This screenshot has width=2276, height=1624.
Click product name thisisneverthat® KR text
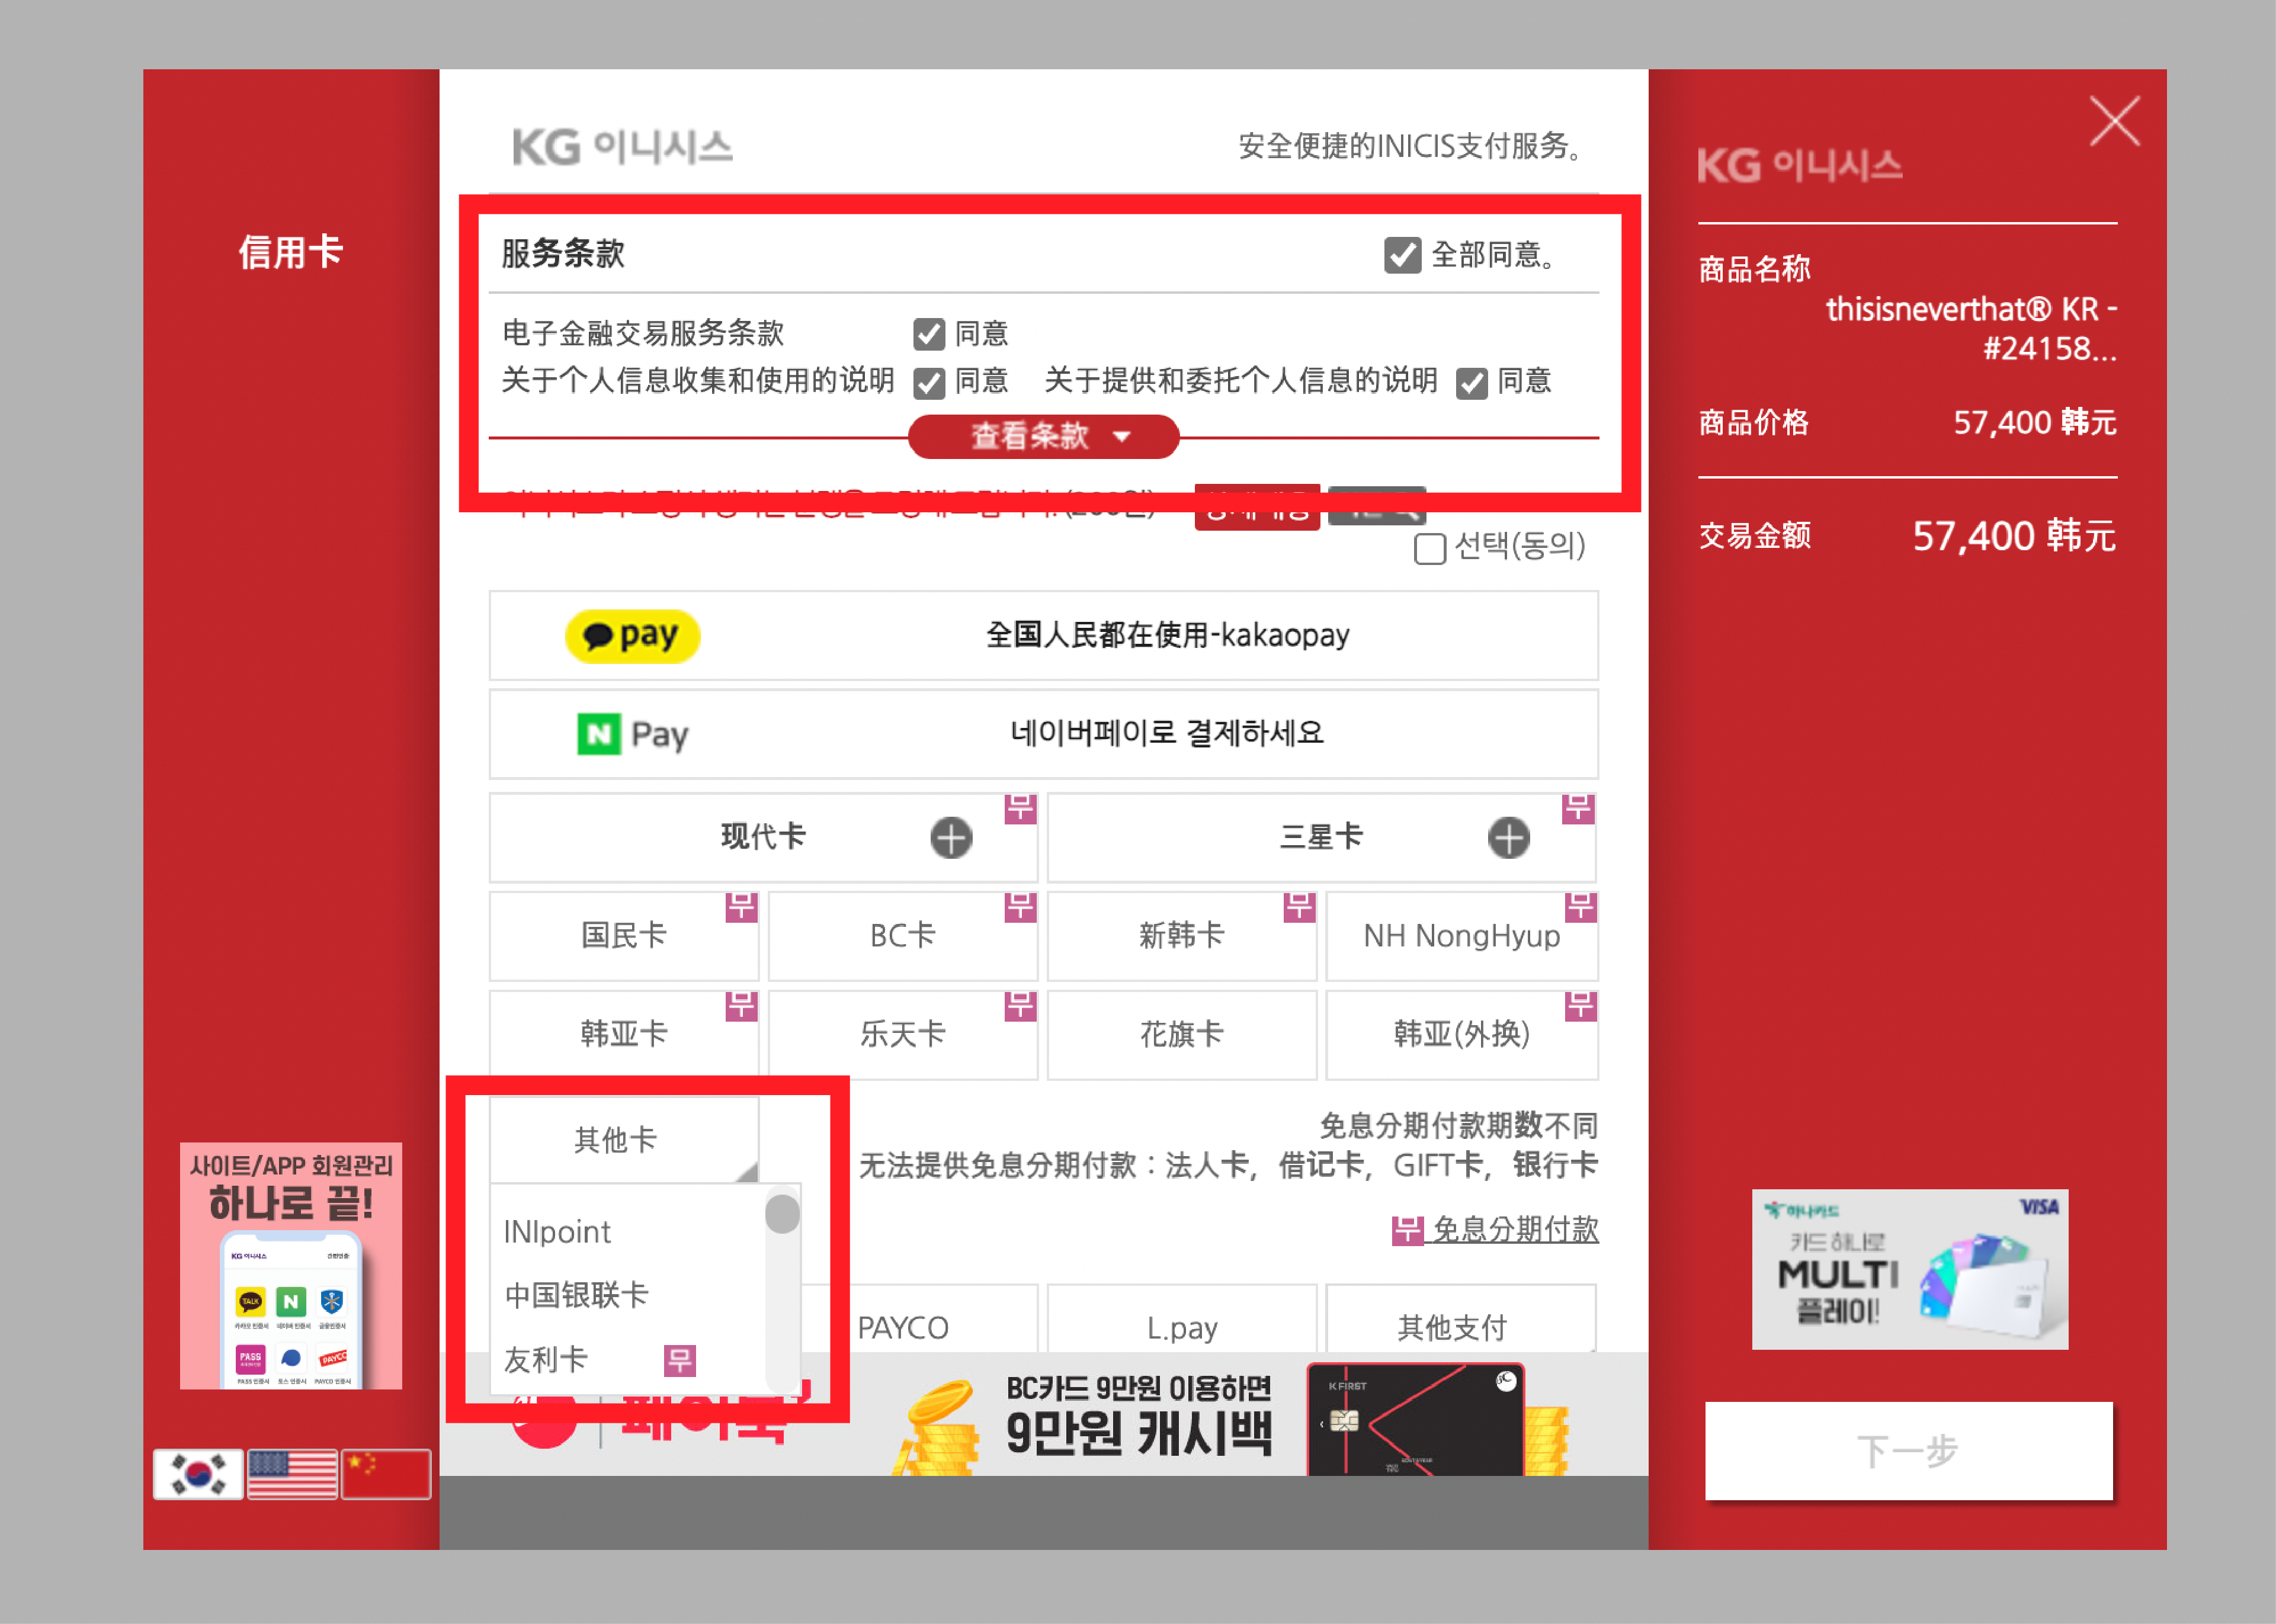(1971, 329)
